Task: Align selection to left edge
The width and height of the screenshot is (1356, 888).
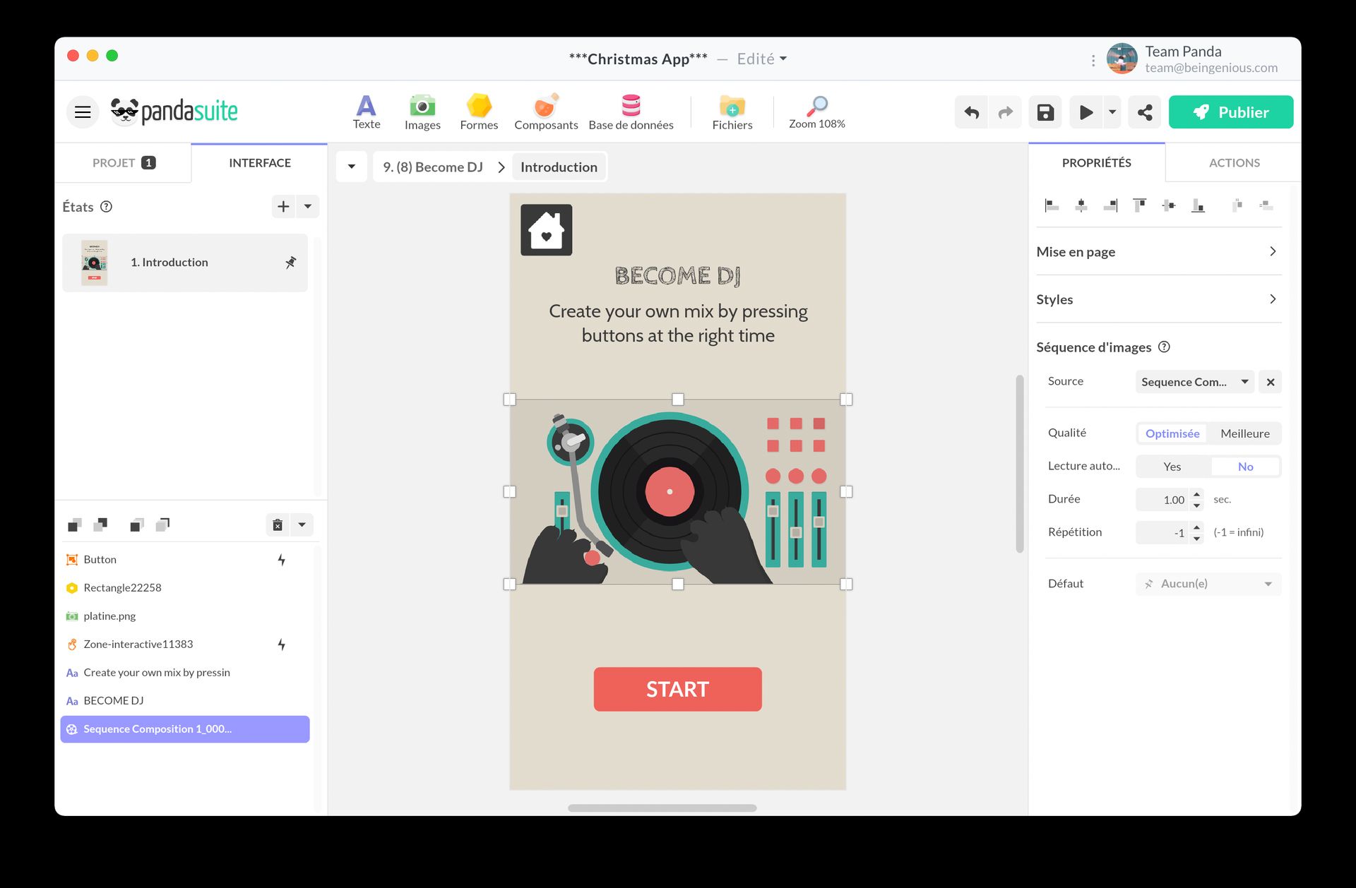Action: pos(1052,205)
